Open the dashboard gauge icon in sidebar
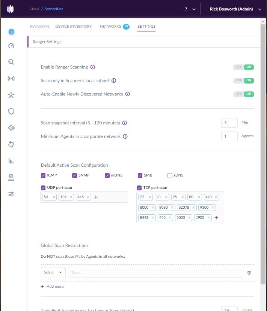This screenshot has width=267, height=311. [11, 46]
